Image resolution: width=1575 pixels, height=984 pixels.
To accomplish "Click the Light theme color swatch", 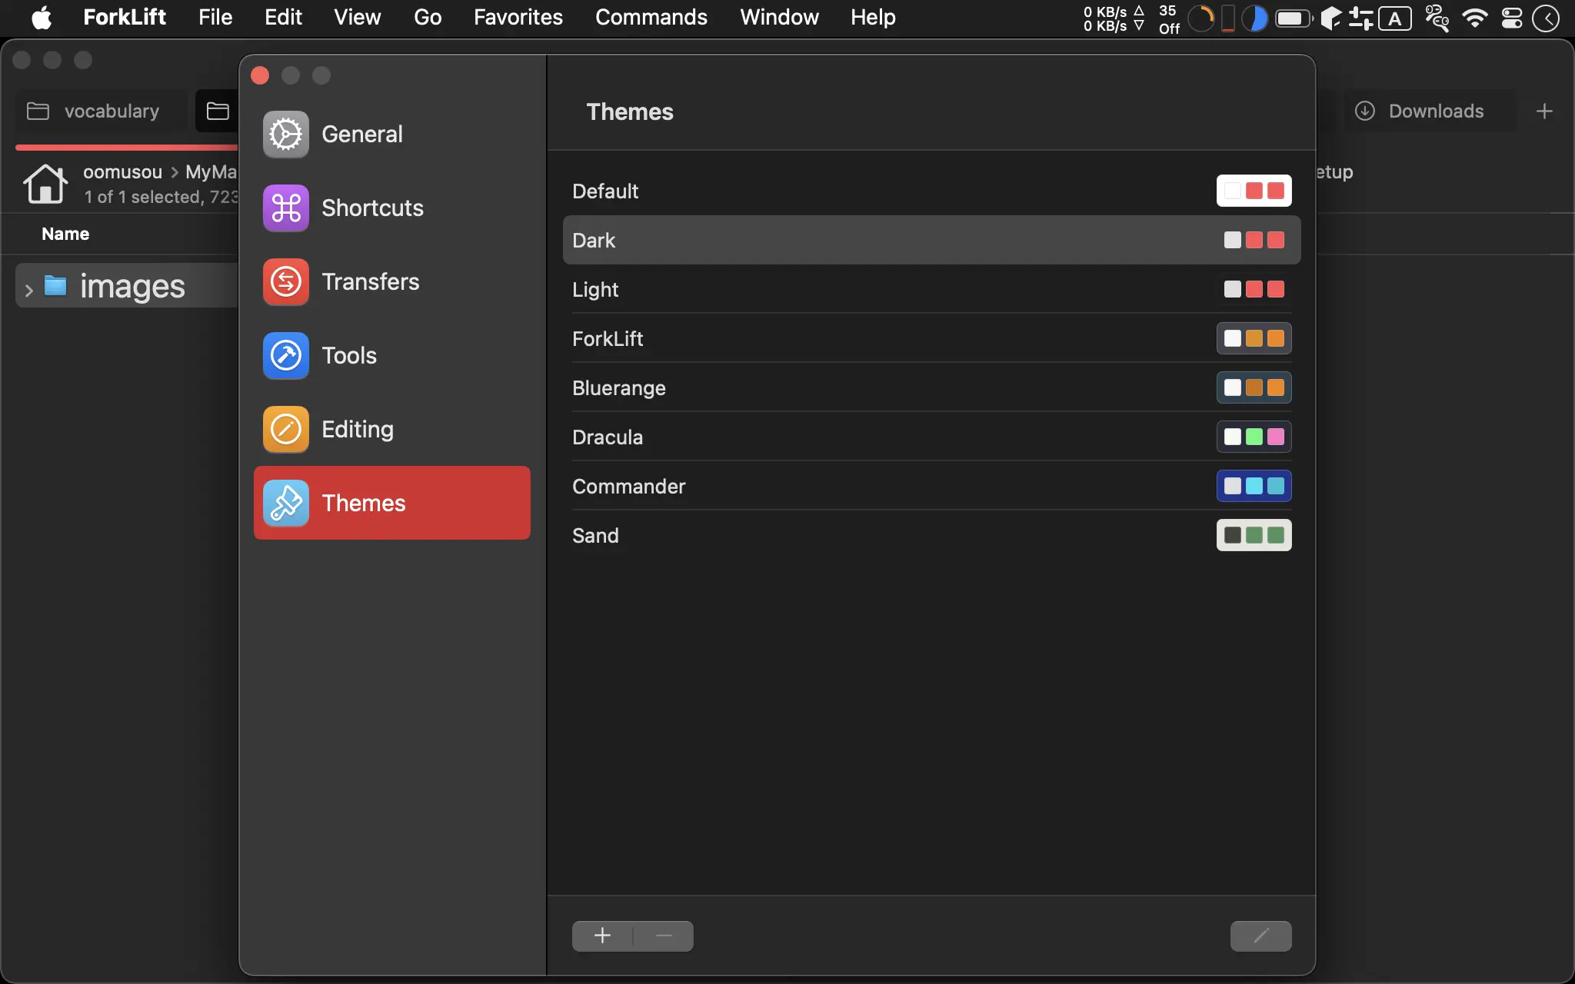I will tap(1254, 289).
